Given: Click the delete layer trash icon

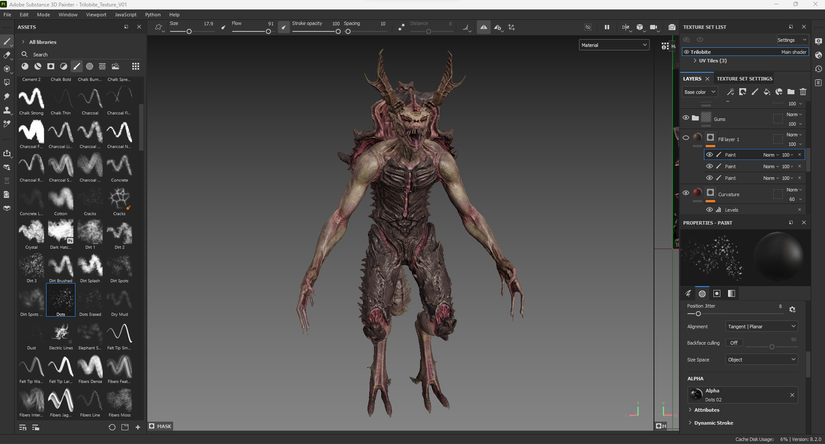Looking at the screenshot, I should coord(803,92).
